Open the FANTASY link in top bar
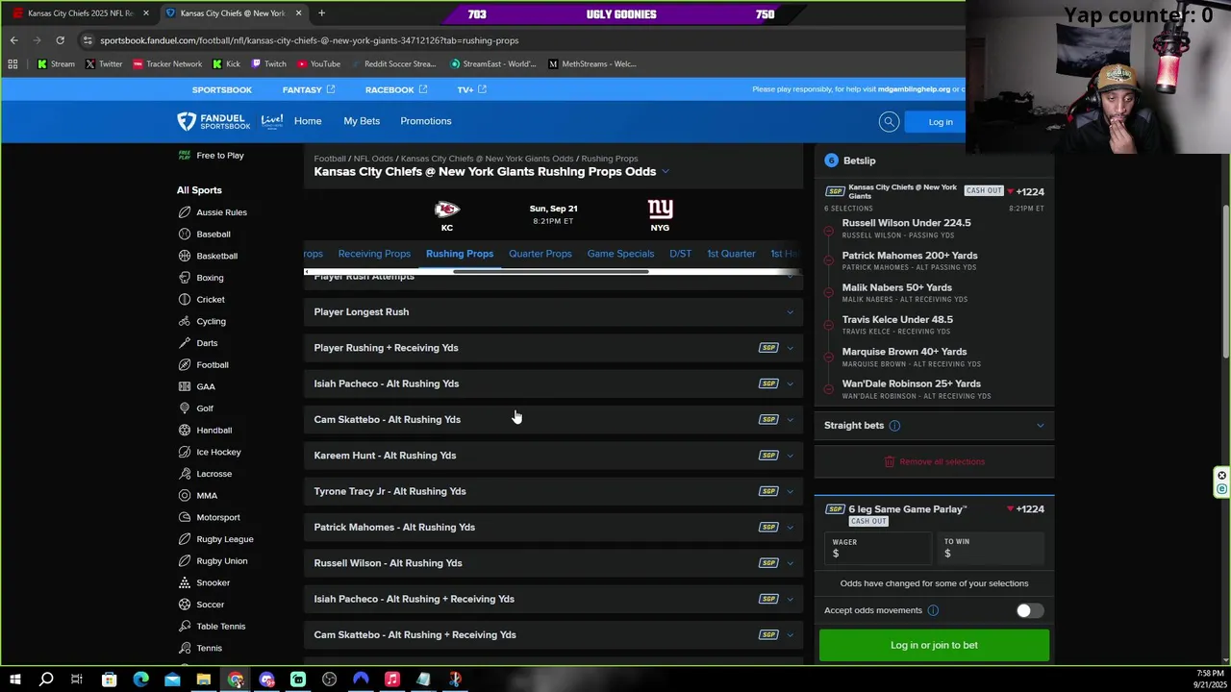Viewport: 1231px width, 692px height. 309,89
